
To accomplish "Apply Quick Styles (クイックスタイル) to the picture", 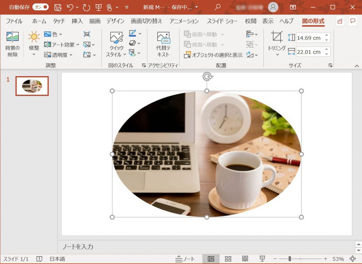I will pyautogui.click(x=117, y=44).
